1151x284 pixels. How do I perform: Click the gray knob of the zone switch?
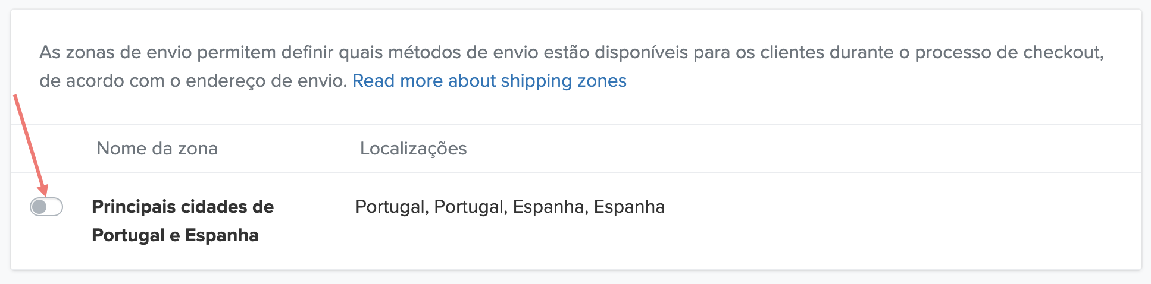coord(39,207)
